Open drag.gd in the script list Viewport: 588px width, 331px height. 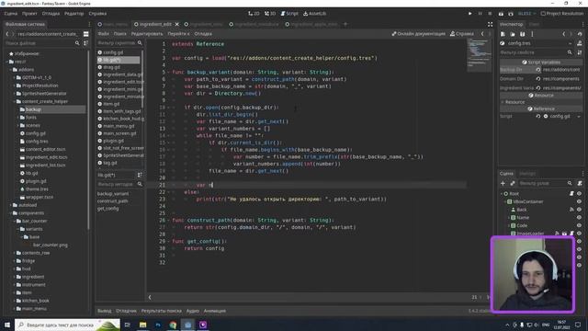coord(111,67)
